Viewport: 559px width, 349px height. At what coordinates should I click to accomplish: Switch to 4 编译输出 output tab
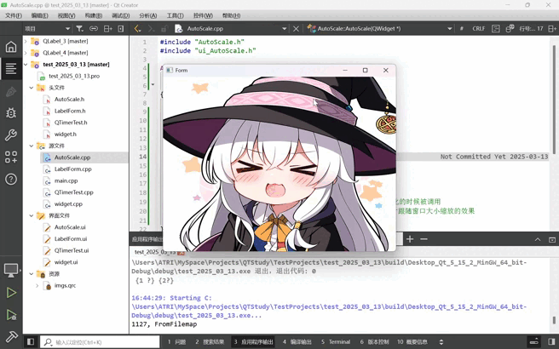click(297, 342)
